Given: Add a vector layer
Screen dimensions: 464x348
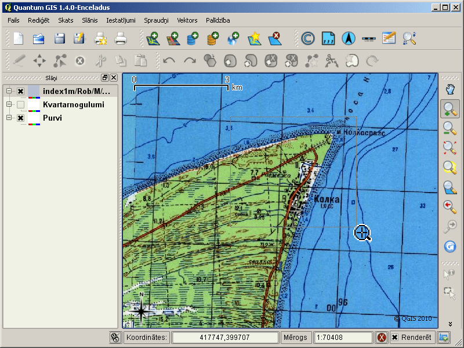Looking at the screenshot, I should pos(153,38).
